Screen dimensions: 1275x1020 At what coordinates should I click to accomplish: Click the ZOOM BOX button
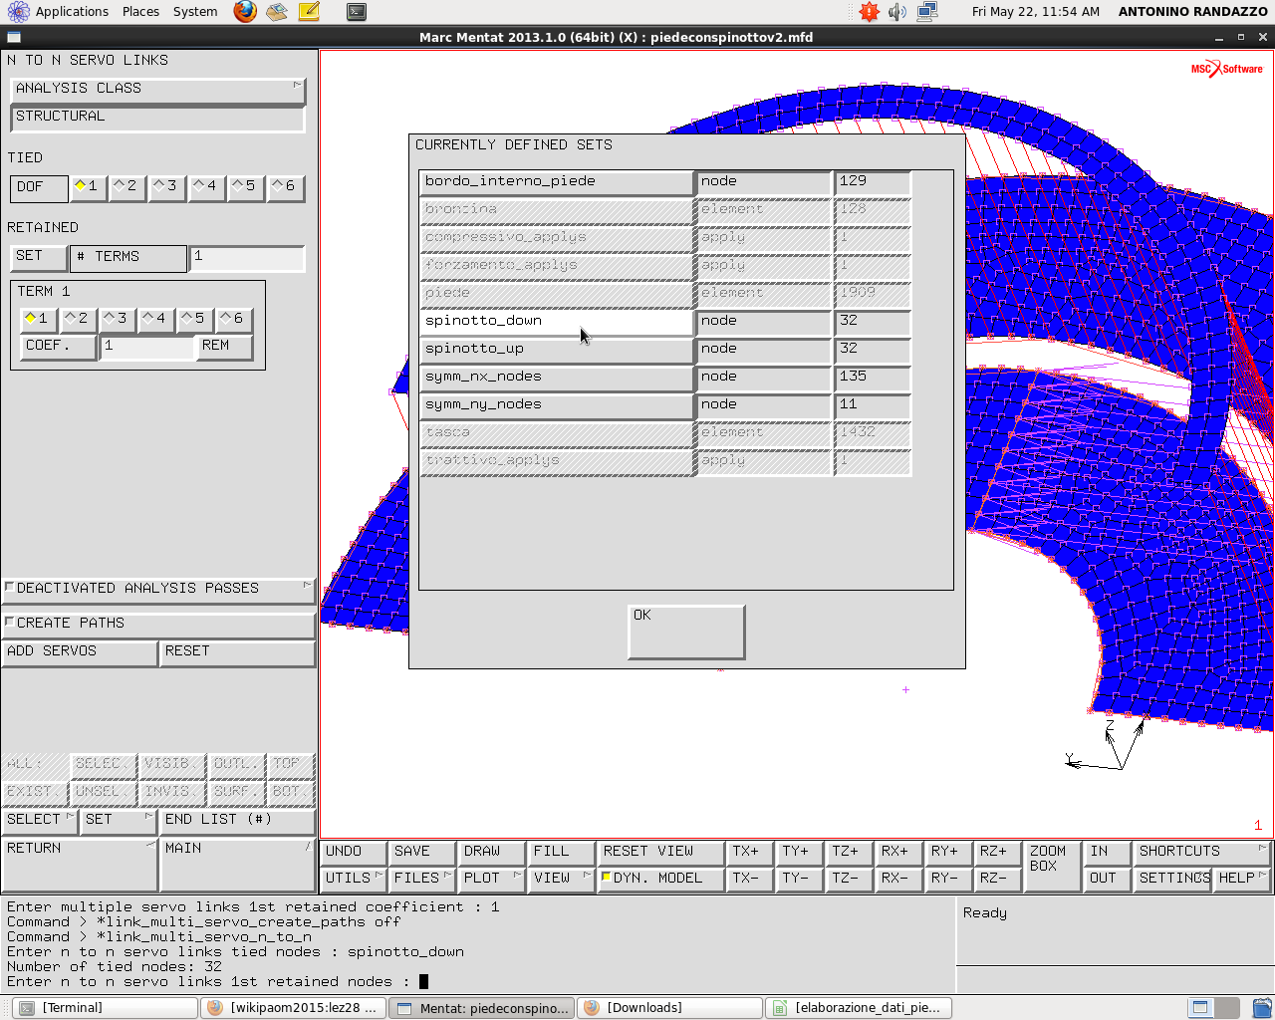pyautogui.click(x=1053, y=866)
